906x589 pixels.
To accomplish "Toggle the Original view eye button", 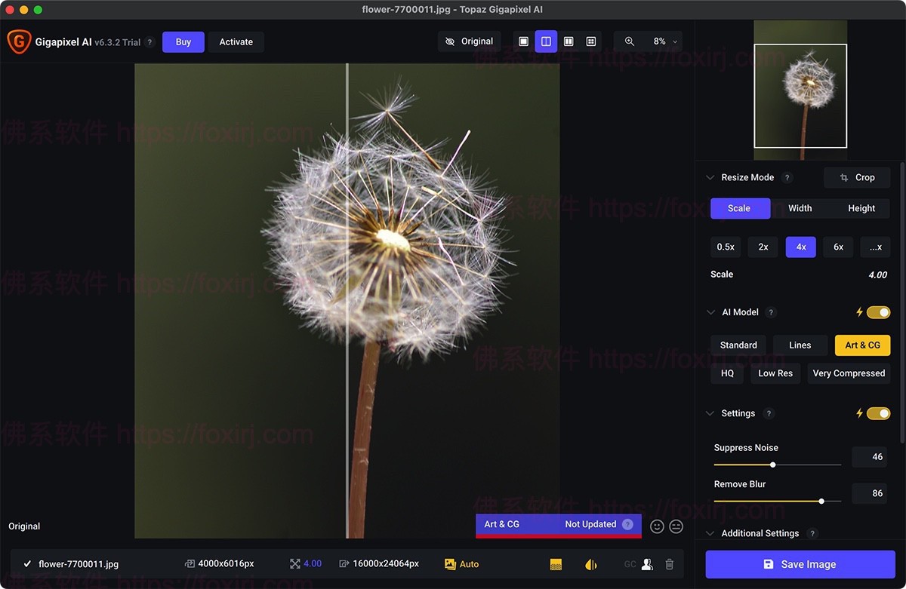I will 469,41.
